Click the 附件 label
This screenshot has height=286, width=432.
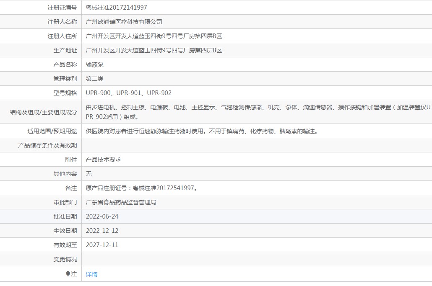click(71, 160)
